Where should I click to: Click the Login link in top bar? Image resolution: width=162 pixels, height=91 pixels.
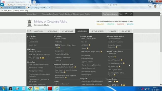tap(82, 14)
